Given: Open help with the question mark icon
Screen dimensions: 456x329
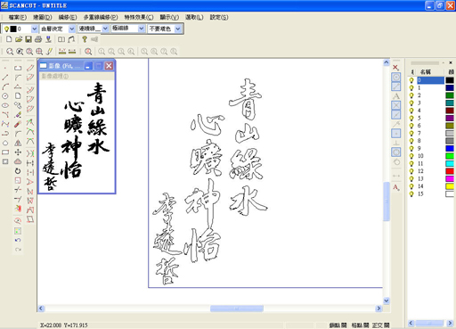Looking at the screenshot, I should coord(85,39).
